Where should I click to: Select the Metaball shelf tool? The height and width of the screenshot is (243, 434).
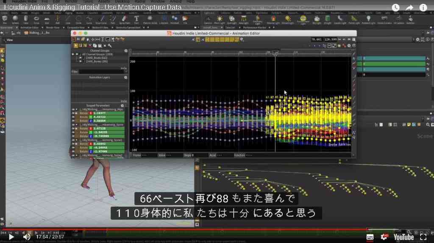[174, 19]
